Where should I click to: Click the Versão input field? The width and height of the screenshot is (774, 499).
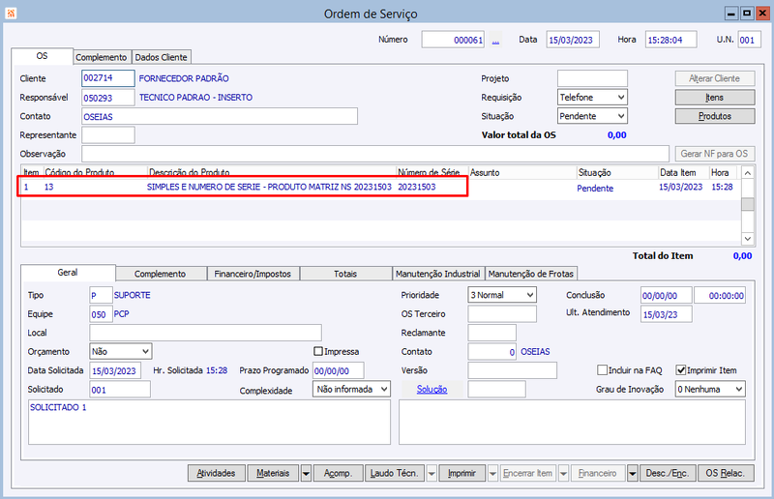pyautogui.click(x=513, y=370)
